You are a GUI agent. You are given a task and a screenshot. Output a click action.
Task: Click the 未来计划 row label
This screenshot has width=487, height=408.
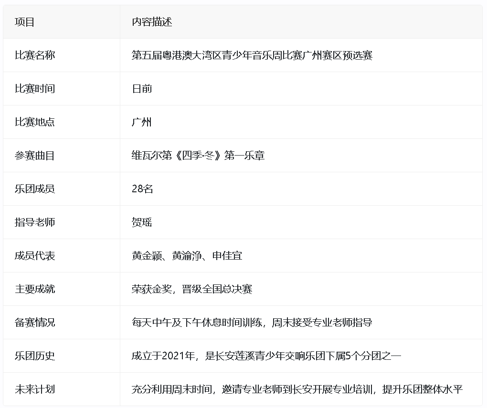[x=35, y=389]
